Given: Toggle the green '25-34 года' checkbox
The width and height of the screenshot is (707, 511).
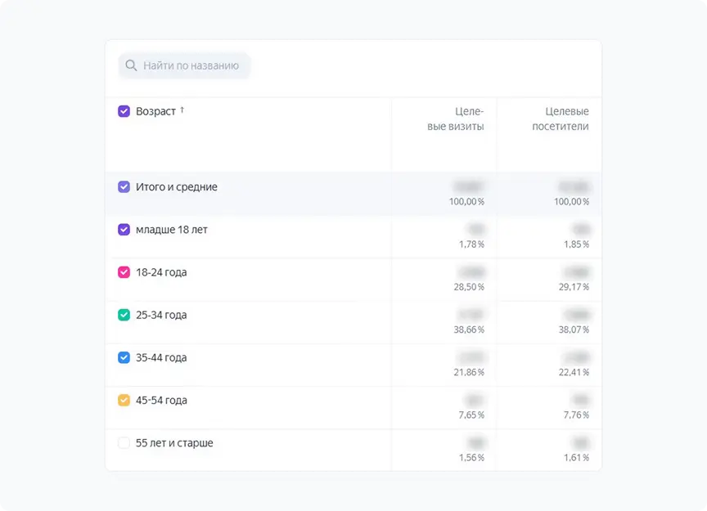Looking at the screenshot, I should tap(124, 315).
